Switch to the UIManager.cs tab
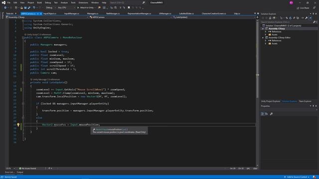Image resolution: width=319 pixels, height=179 pixels. [x=165, y=13]
